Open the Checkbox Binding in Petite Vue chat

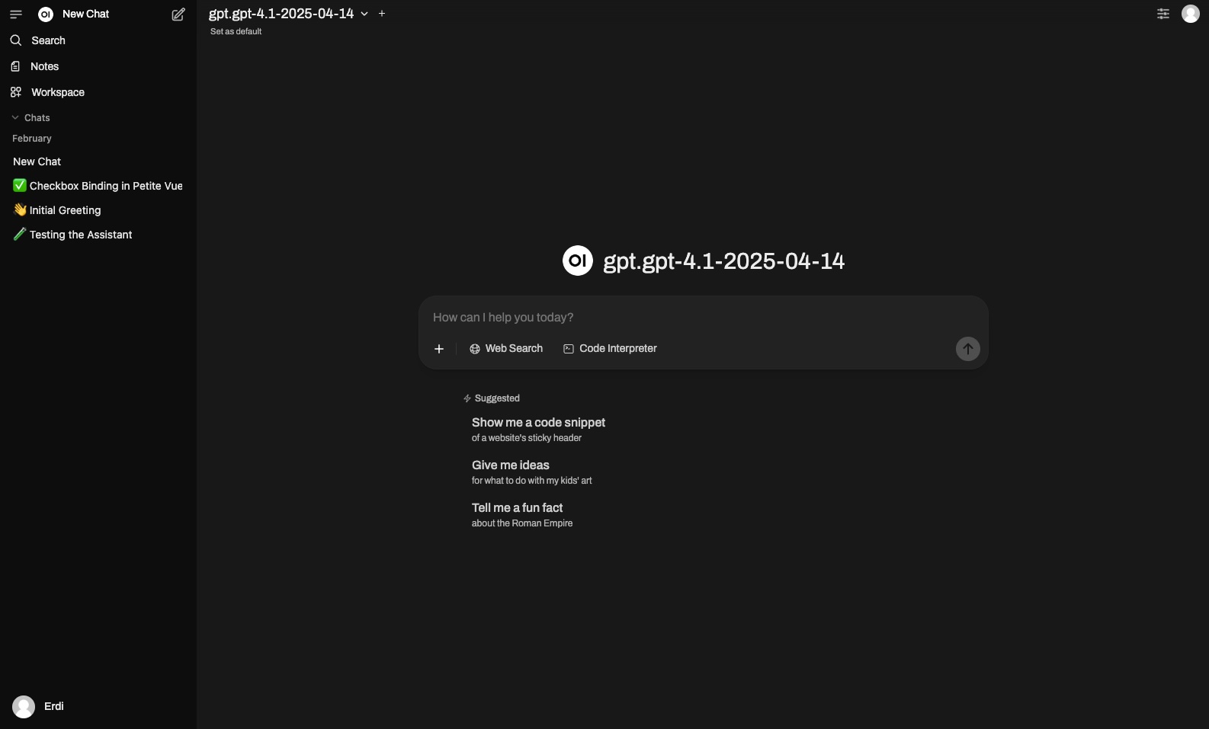pos(98,186)
